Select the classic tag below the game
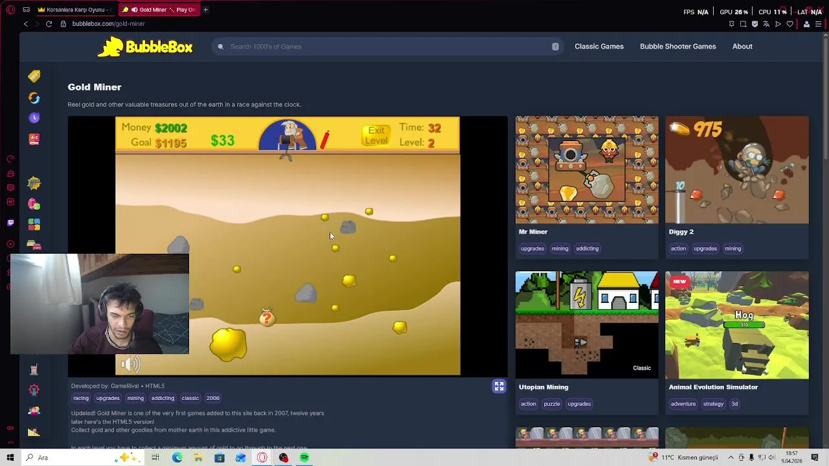 pyautogui.click(x=190, y=398)
